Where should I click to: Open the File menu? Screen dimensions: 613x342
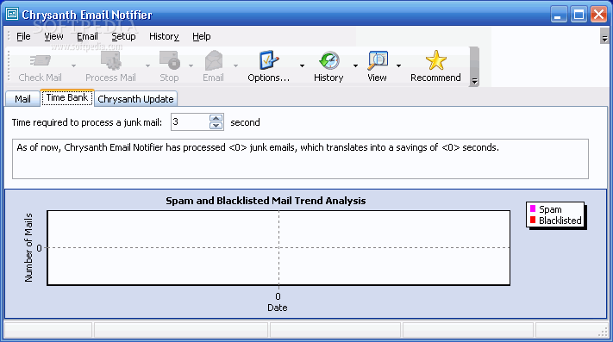(23, 36)
